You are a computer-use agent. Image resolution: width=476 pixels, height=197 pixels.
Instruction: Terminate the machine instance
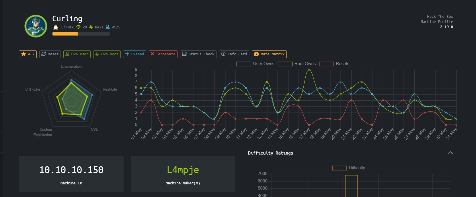(163, 54)
